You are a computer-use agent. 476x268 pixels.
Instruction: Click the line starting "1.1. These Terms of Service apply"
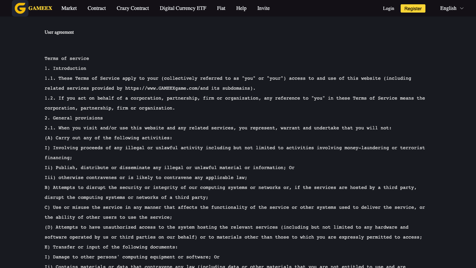[x=228, y=83]
